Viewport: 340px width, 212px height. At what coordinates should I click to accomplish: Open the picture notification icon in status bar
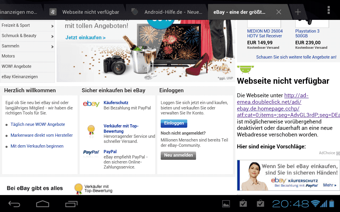pos(226,204)
